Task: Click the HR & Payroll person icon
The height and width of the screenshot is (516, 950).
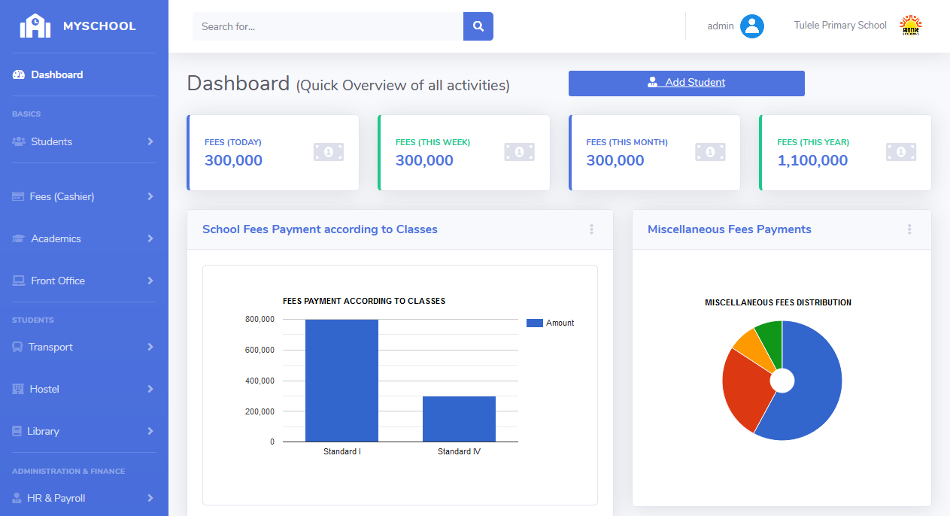Action: [17, 498]
